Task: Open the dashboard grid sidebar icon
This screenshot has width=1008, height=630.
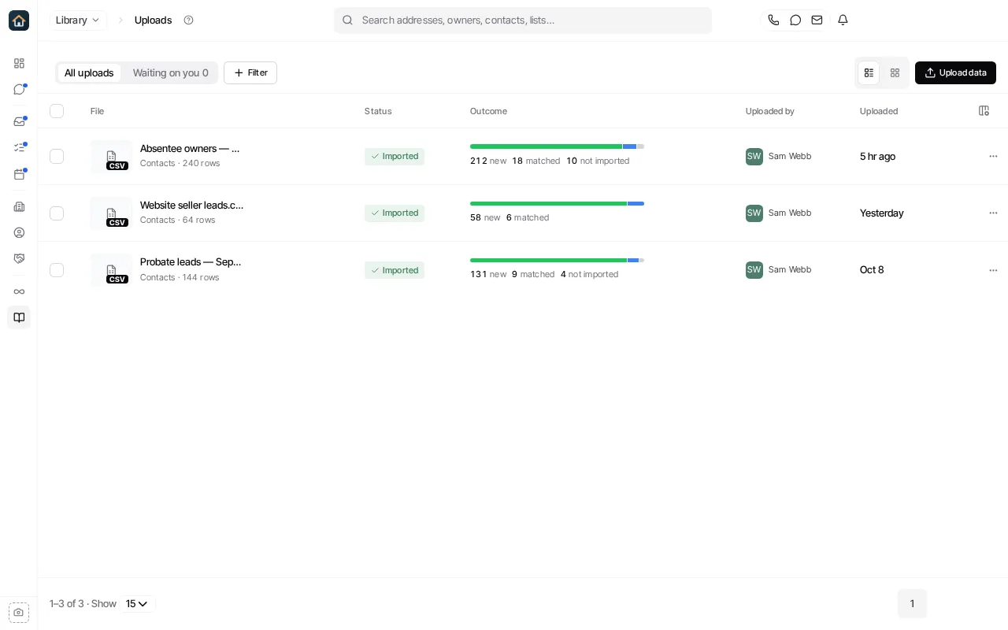Action: click(x=19, y=63)
